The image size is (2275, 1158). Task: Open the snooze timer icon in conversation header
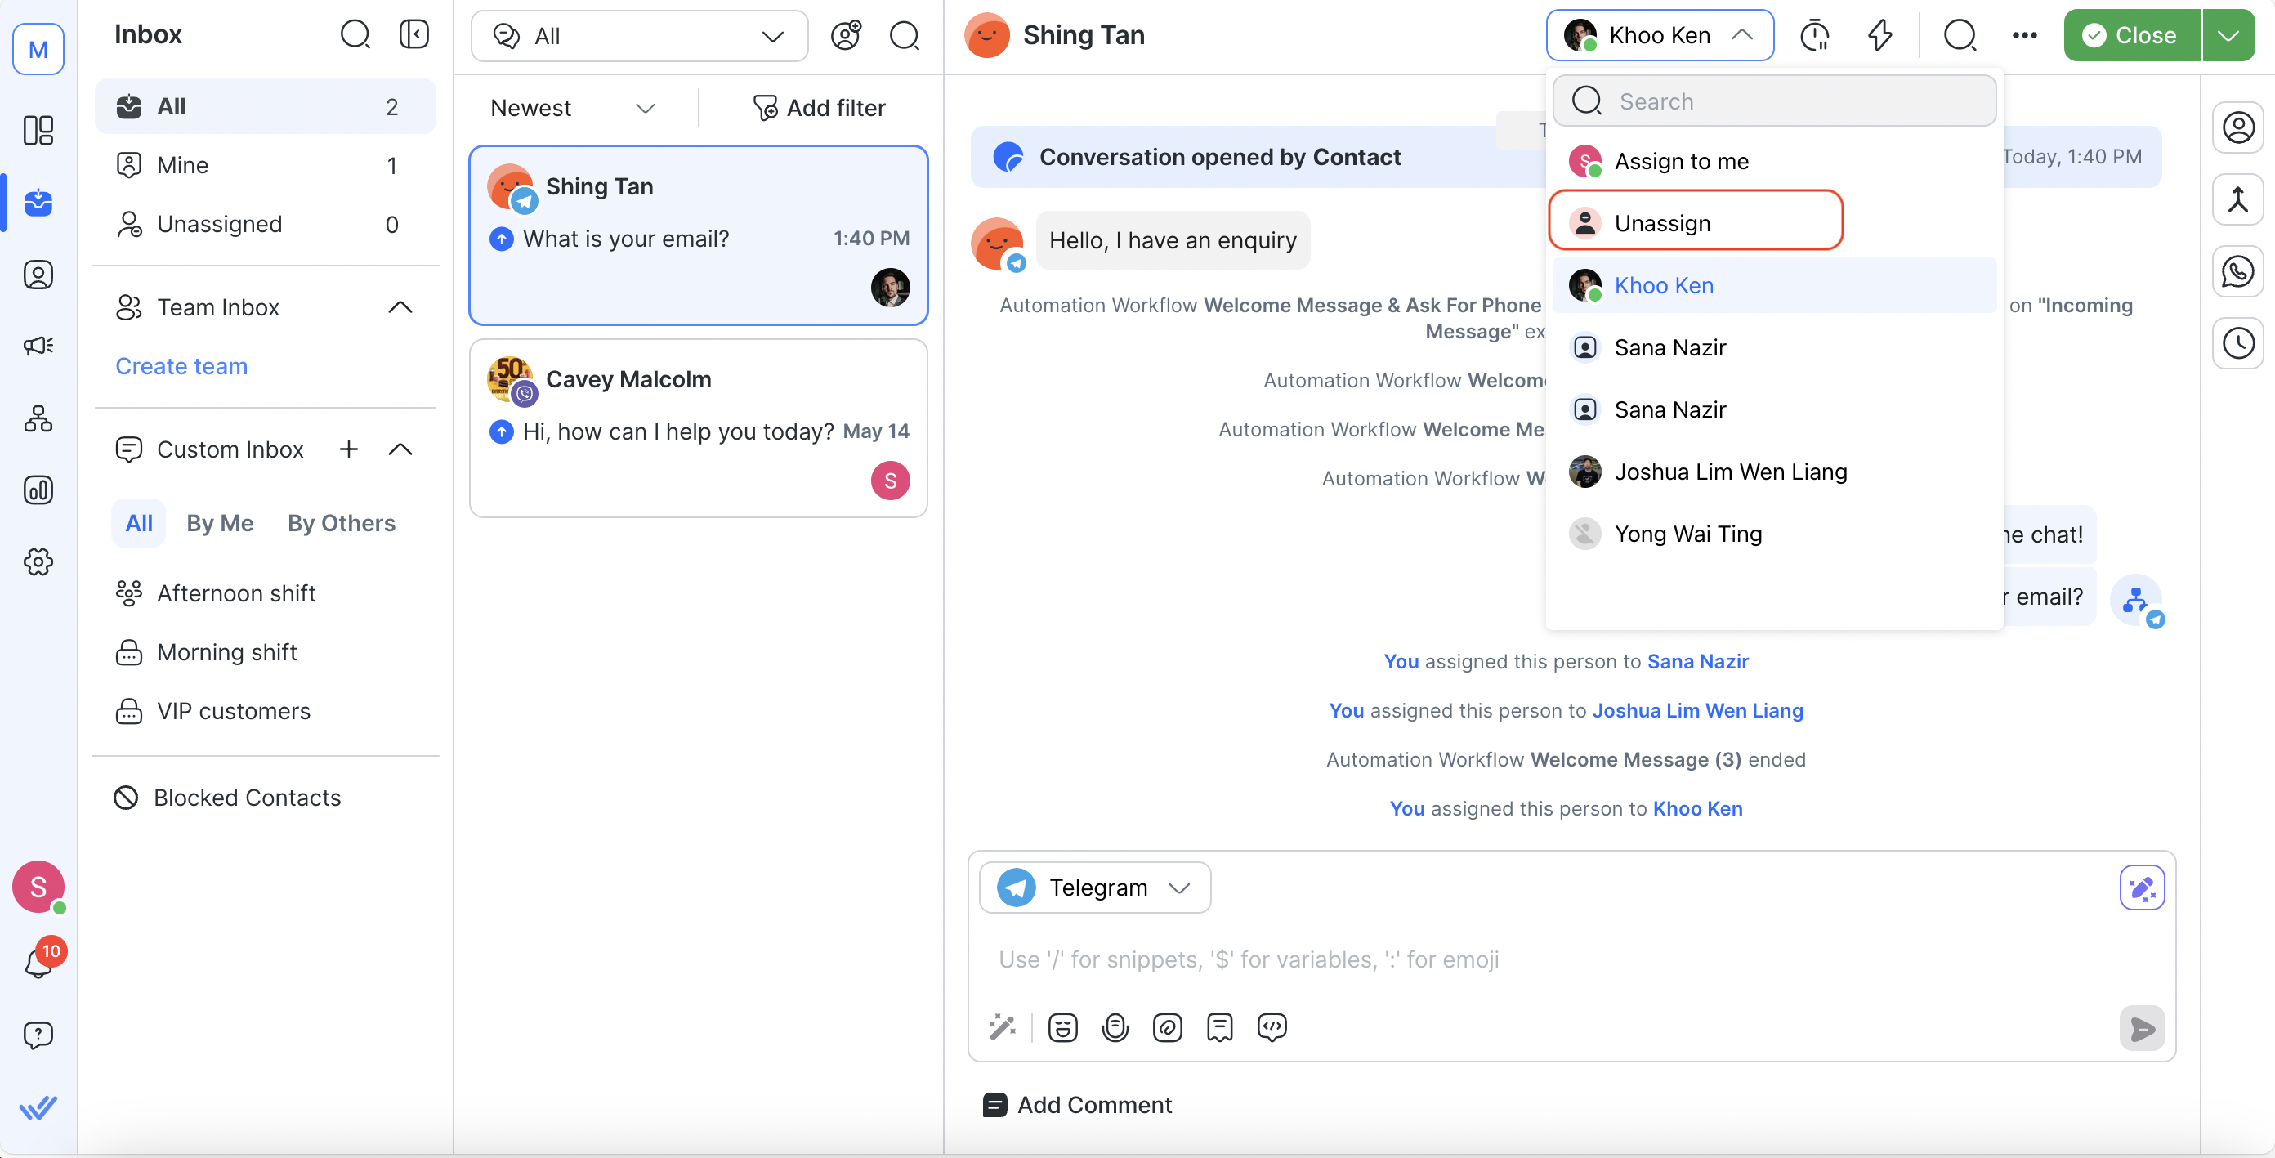1814,35
